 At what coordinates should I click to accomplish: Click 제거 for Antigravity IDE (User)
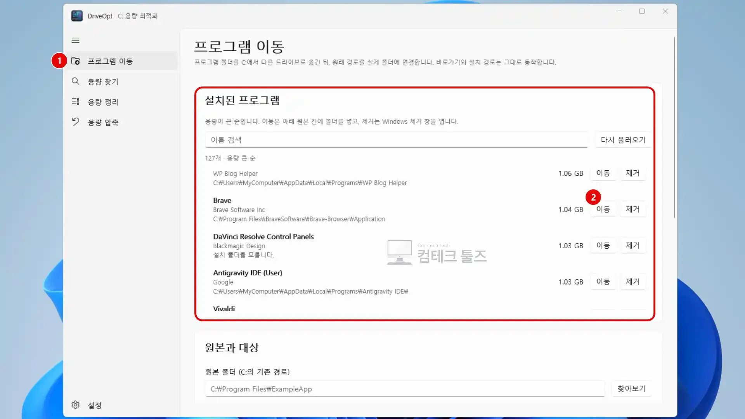(x=632, y=282)
